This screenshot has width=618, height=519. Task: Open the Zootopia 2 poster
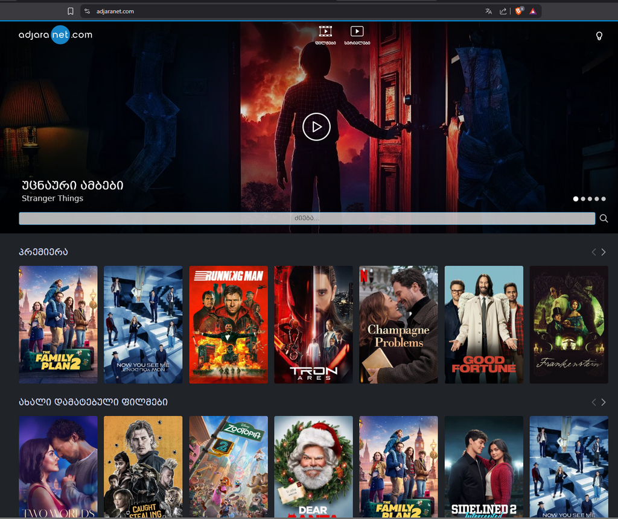point(228,467)
